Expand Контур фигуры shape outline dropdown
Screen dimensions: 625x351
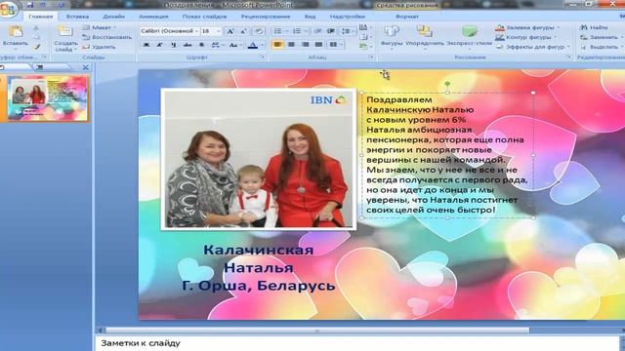pyautogui.click(x=556, y=37)
